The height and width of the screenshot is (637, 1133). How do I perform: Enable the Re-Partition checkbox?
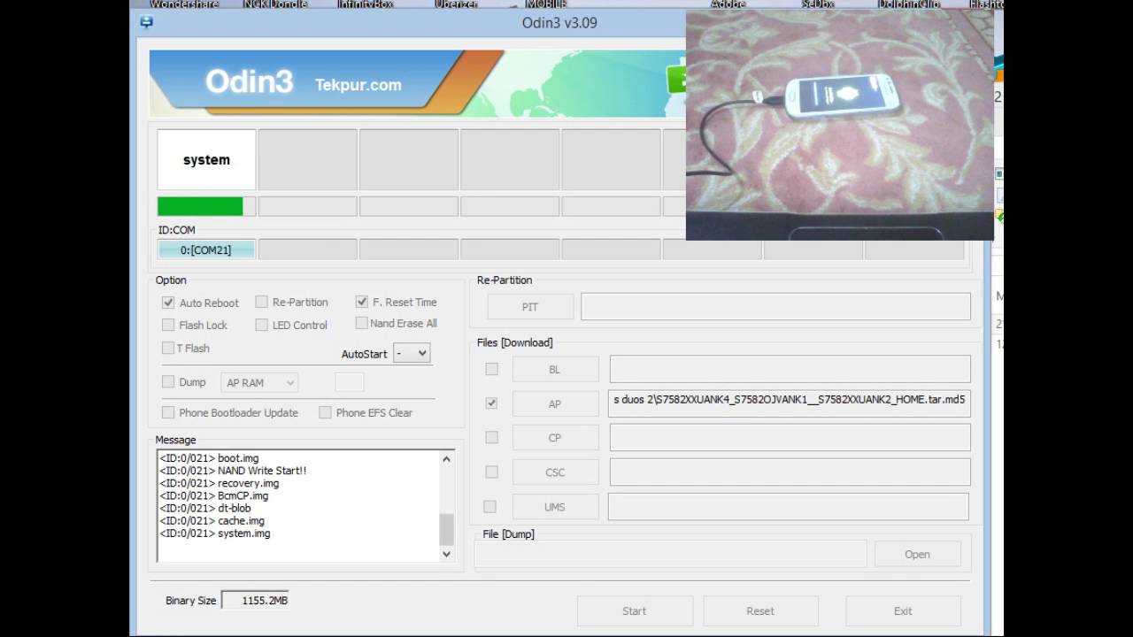[x=261, y=302]
